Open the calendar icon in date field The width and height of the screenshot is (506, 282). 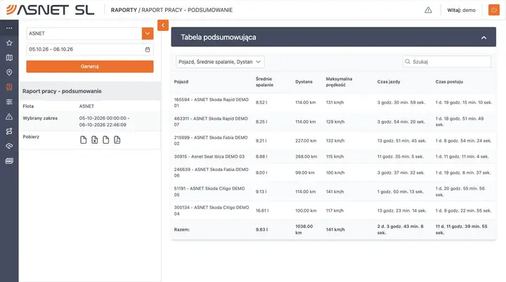point(148,49)
